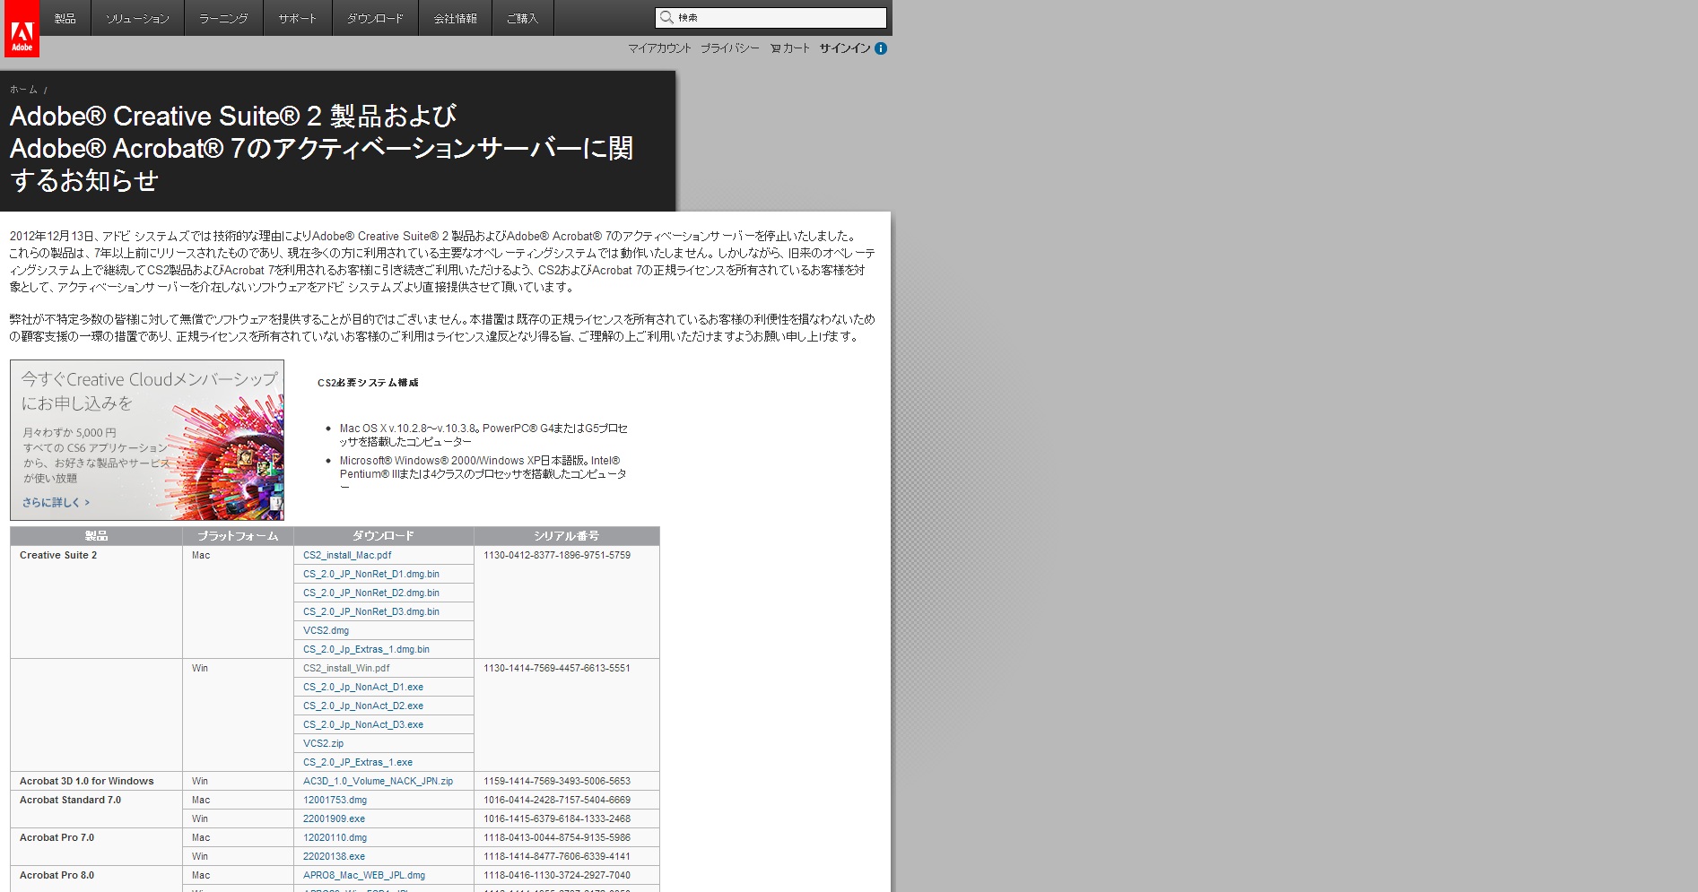Download the 12001753.dmg file

click(335, 801)
